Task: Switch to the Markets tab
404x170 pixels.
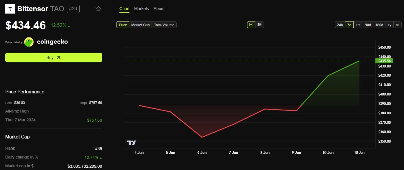Action: tap(142, 9)
